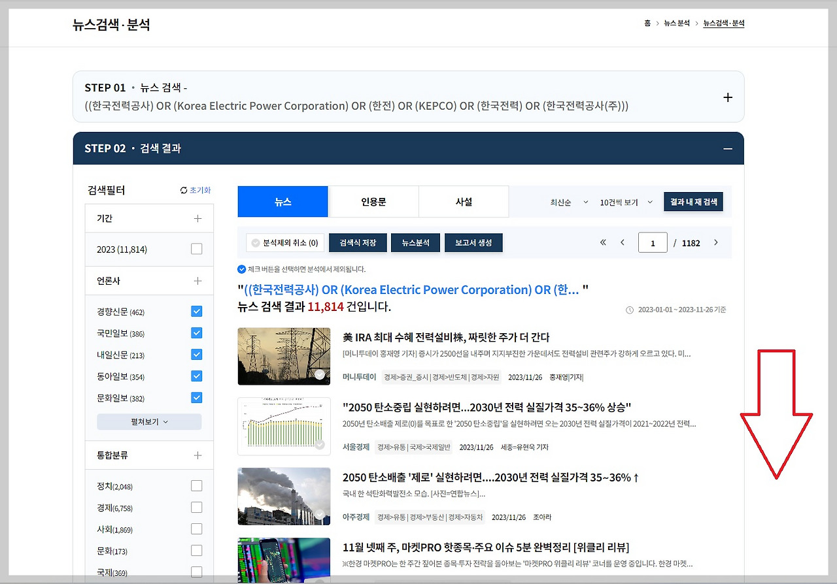The height and width of the screenshot is (584, 837).
Task: Go to next results page
Action: (716, 243)
